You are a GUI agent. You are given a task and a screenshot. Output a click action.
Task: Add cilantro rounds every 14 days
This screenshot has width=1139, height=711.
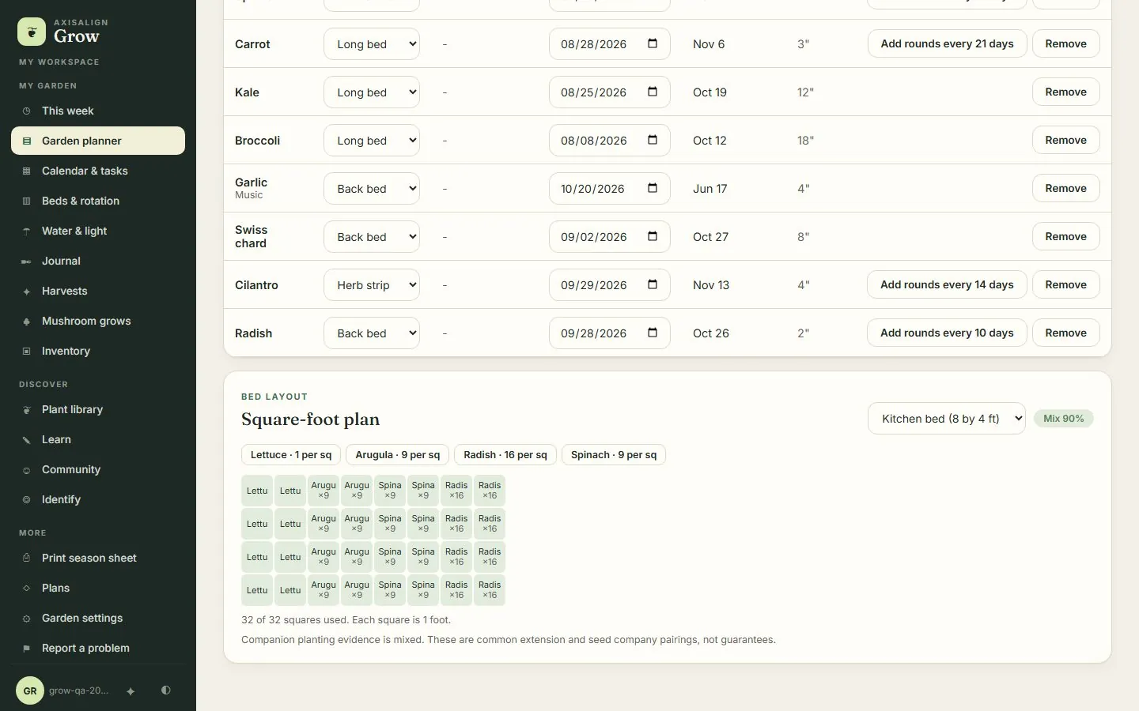pos(947,284)
